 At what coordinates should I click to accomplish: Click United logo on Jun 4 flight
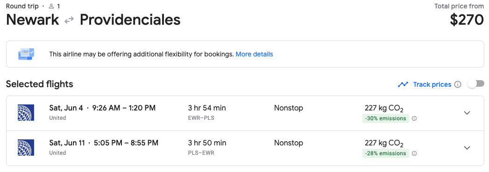coord(26,113)
